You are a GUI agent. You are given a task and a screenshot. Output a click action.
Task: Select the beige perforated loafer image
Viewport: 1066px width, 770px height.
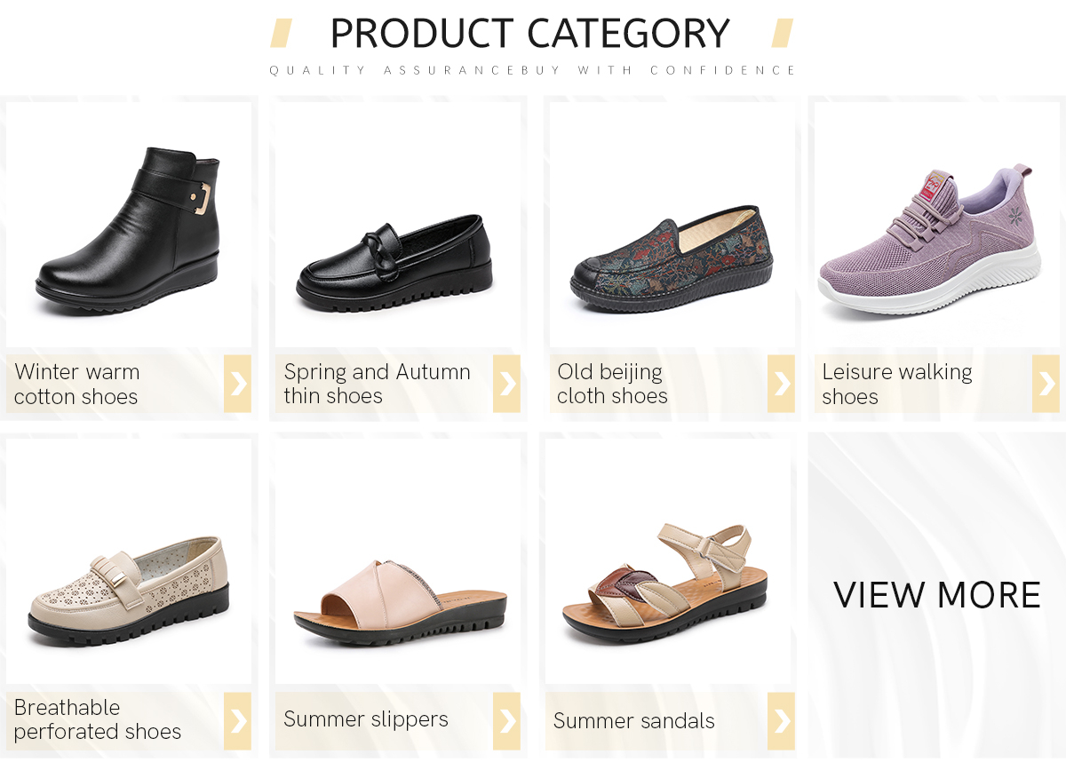128,591
